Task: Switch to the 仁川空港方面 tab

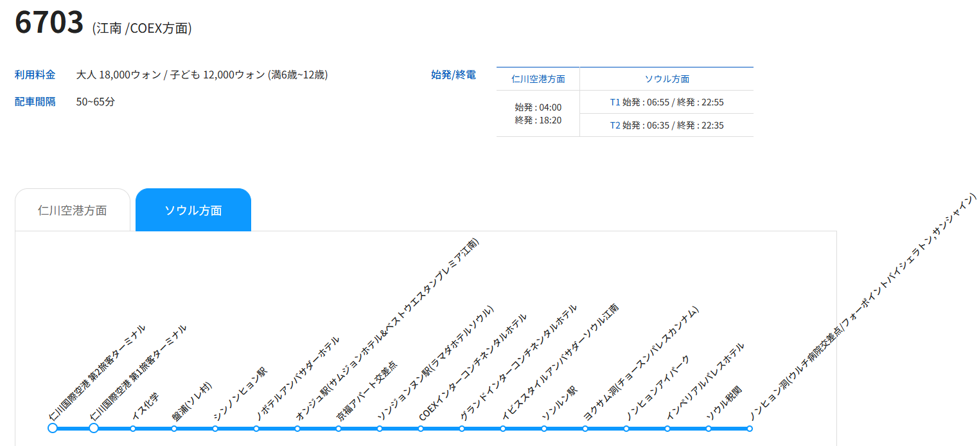Action: click(x=72, y=210)
